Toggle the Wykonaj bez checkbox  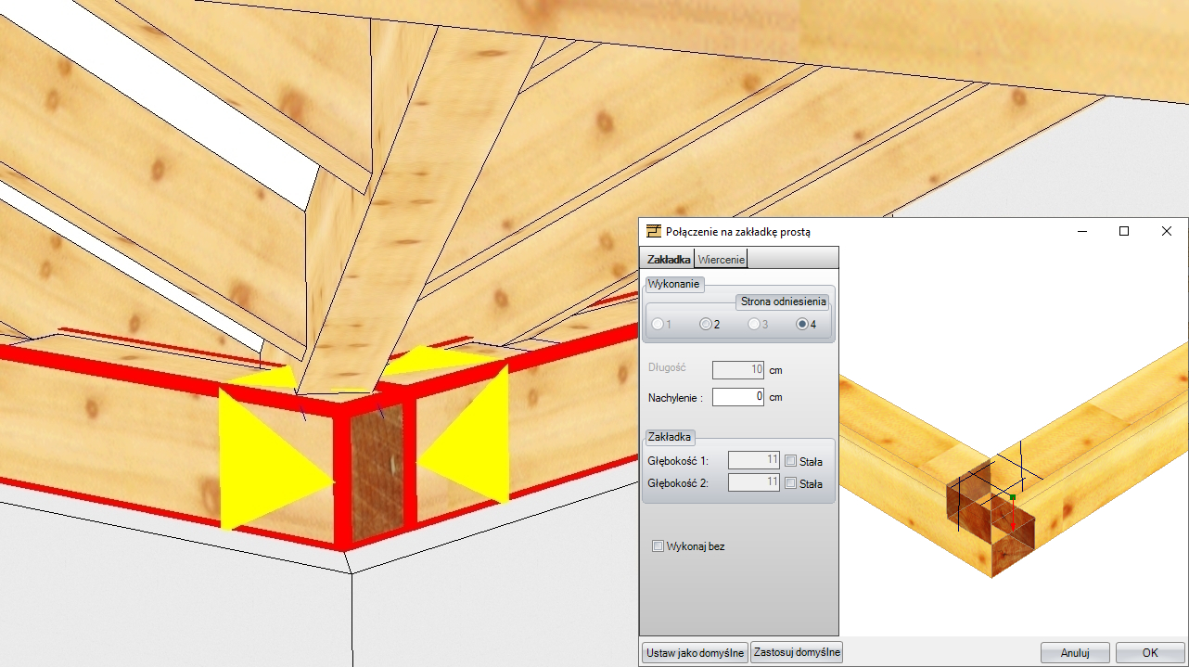pyautogui.click(x=658, y=546)
